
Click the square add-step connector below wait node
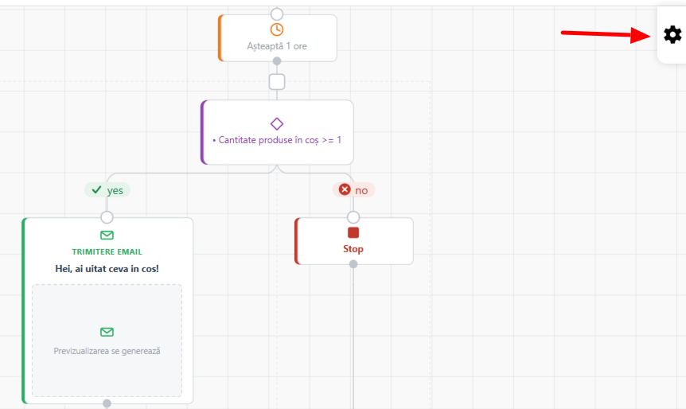click(x=277, y=82)
